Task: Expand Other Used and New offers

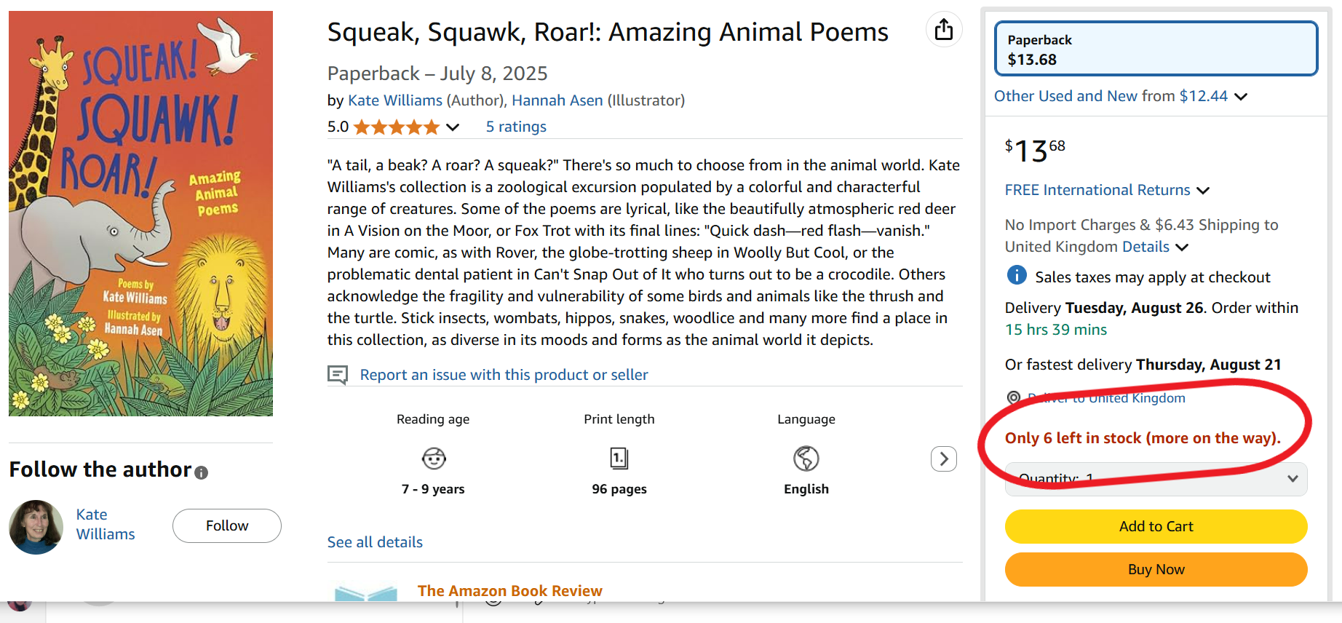Action: tap(1120, 96)
